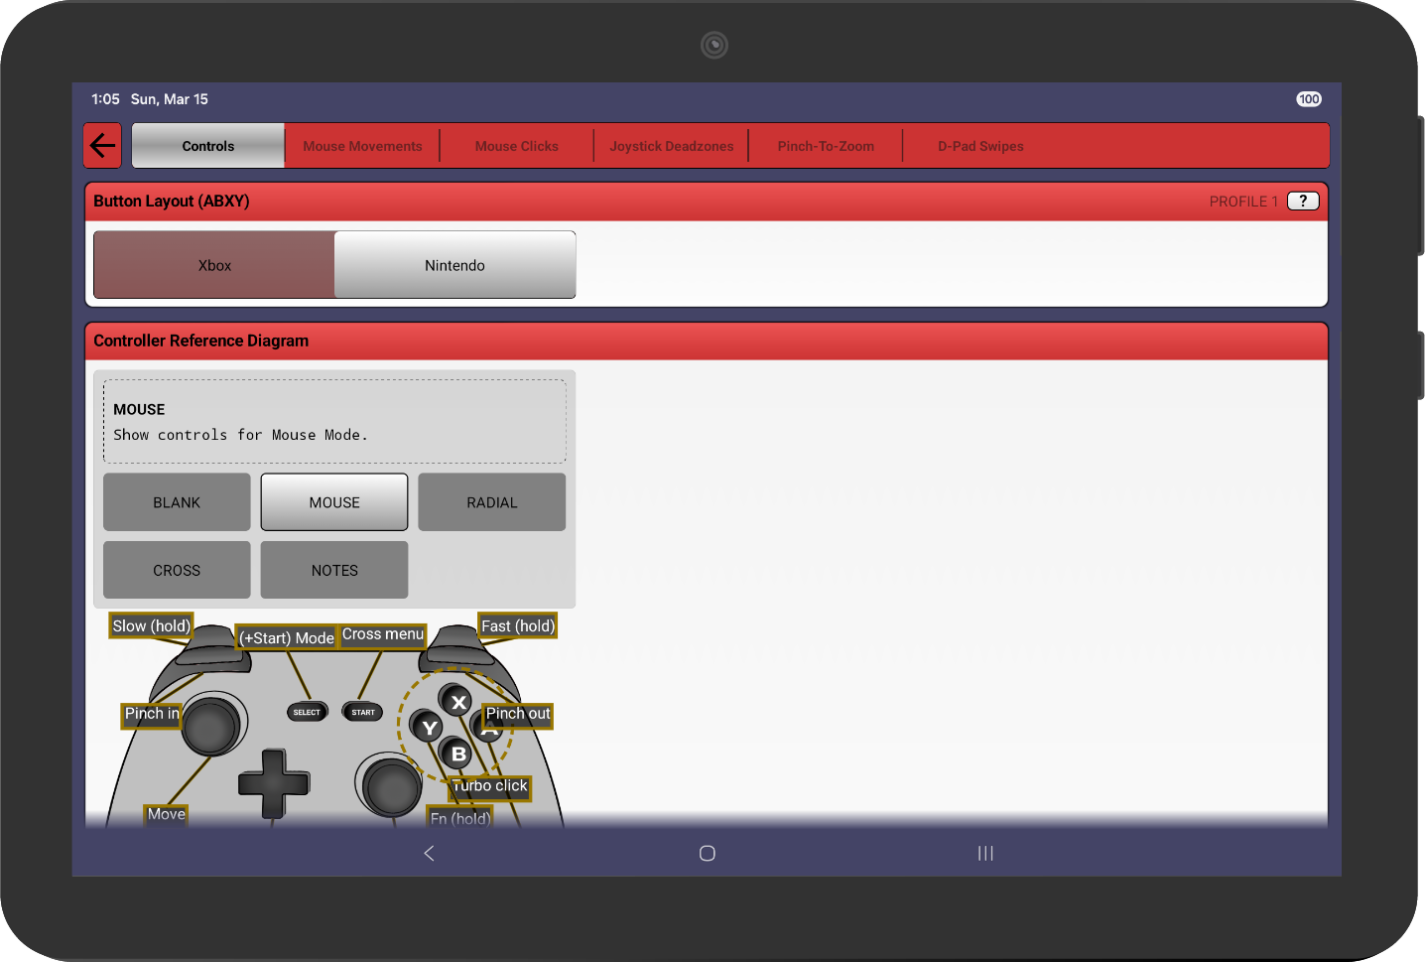
Task: Click the NOTES diagram button
Action: 334,571
